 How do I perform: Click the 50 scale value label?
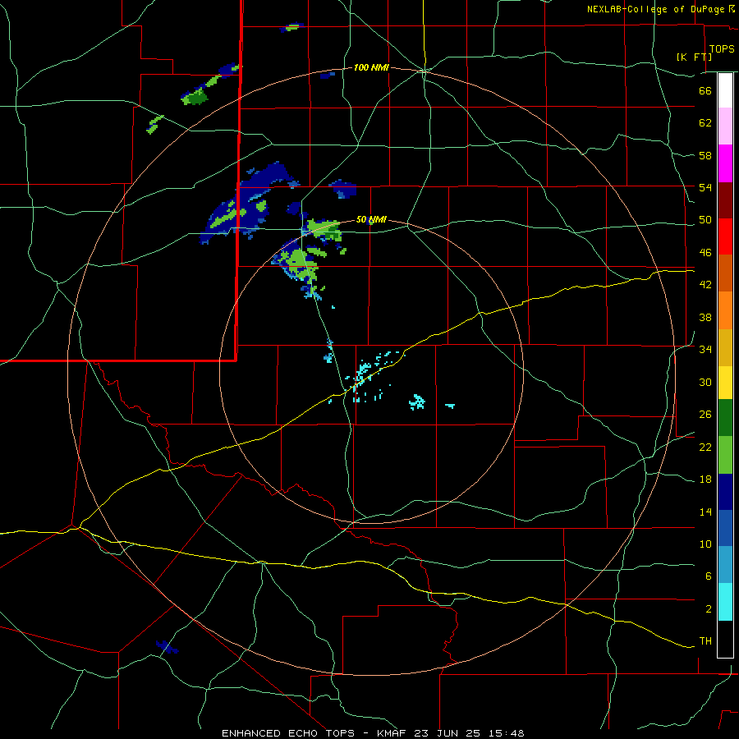pos(705,219)
